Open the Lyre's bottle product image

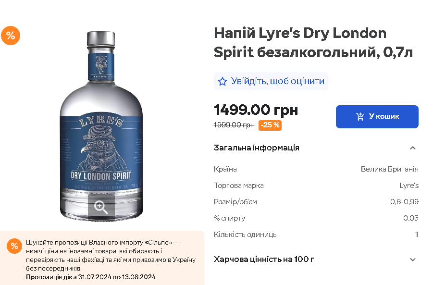click(101, 125)
